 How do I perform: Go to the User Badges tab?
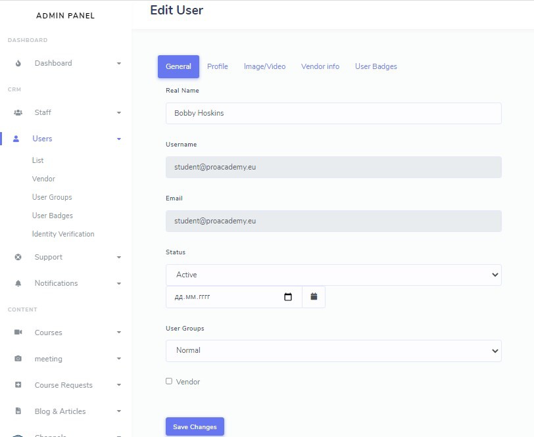(376, 66)
